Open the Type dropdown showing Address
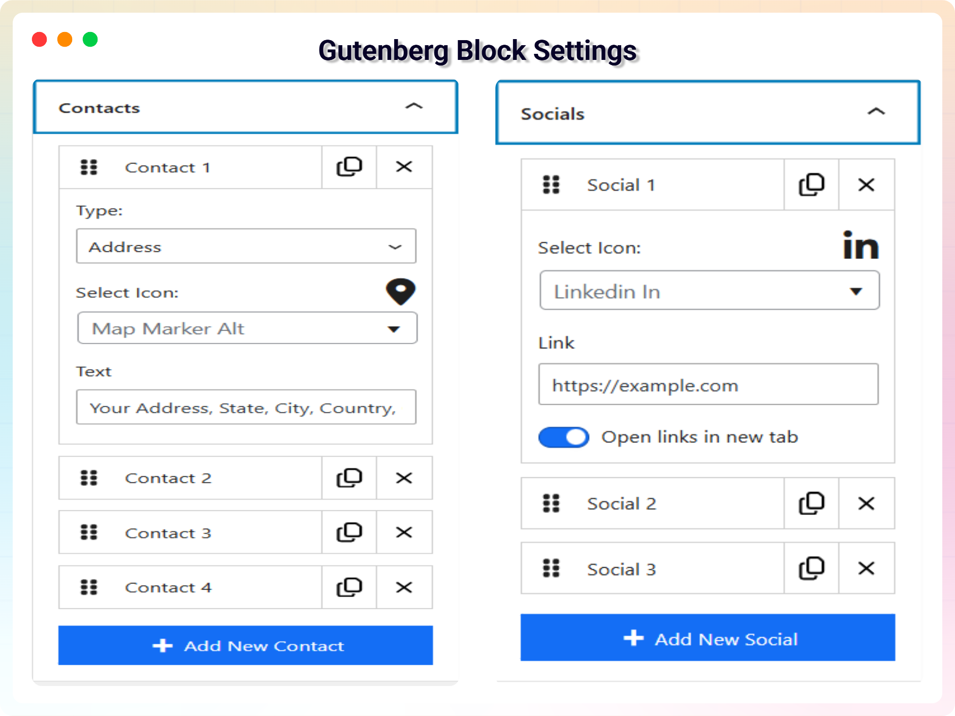Screen dimensions: 955x716 point(246,246)
